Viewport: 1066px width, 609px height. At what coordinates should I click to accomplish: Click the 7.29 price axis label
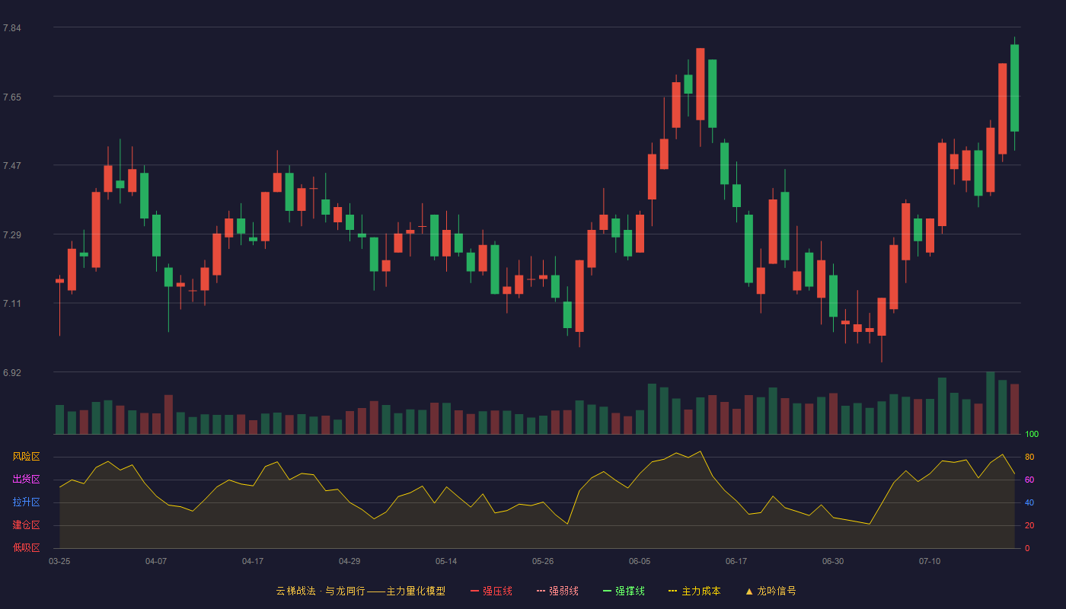[x=12, y=235]
